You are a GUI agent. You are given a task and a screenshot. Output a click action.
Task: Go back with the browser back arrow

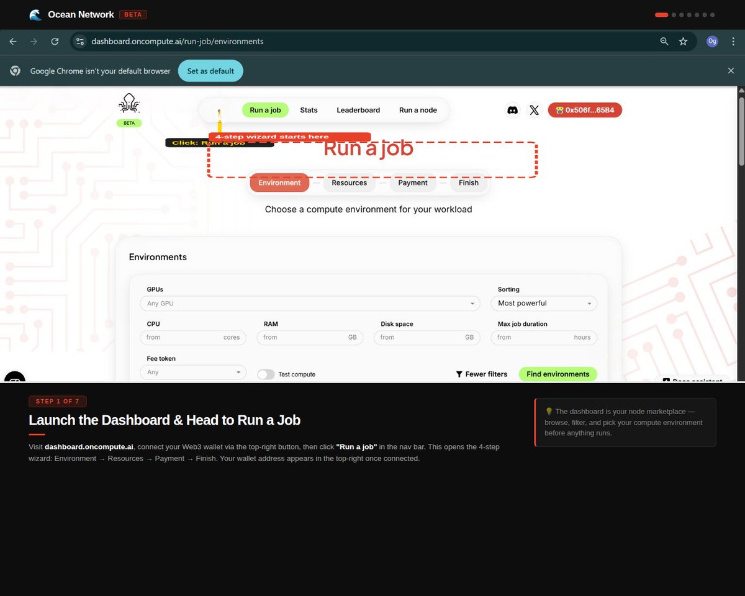point(13,42)
